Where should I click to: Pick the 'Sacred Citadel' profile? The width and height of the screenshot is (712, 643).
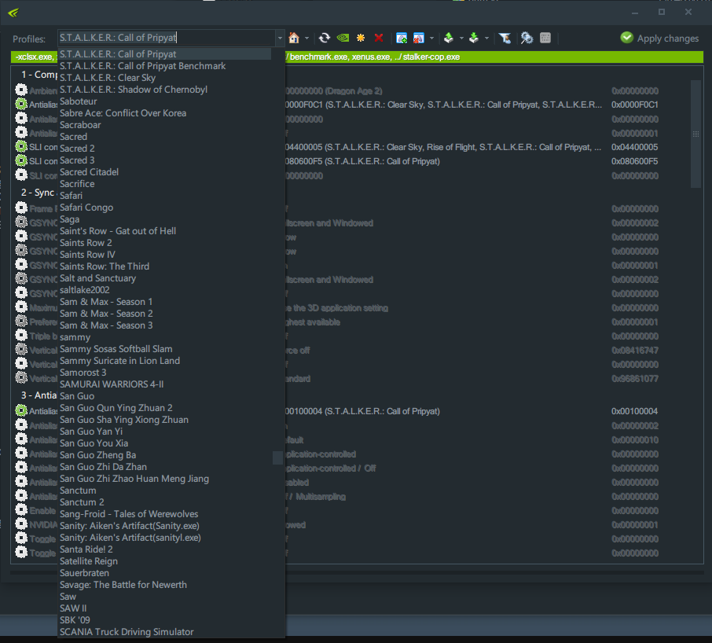(89, 172)
